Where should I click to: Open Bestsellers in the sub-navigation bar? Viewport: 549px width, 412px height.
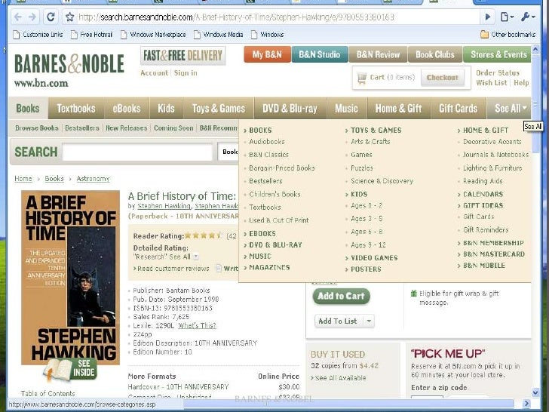[x=82, y=128]
